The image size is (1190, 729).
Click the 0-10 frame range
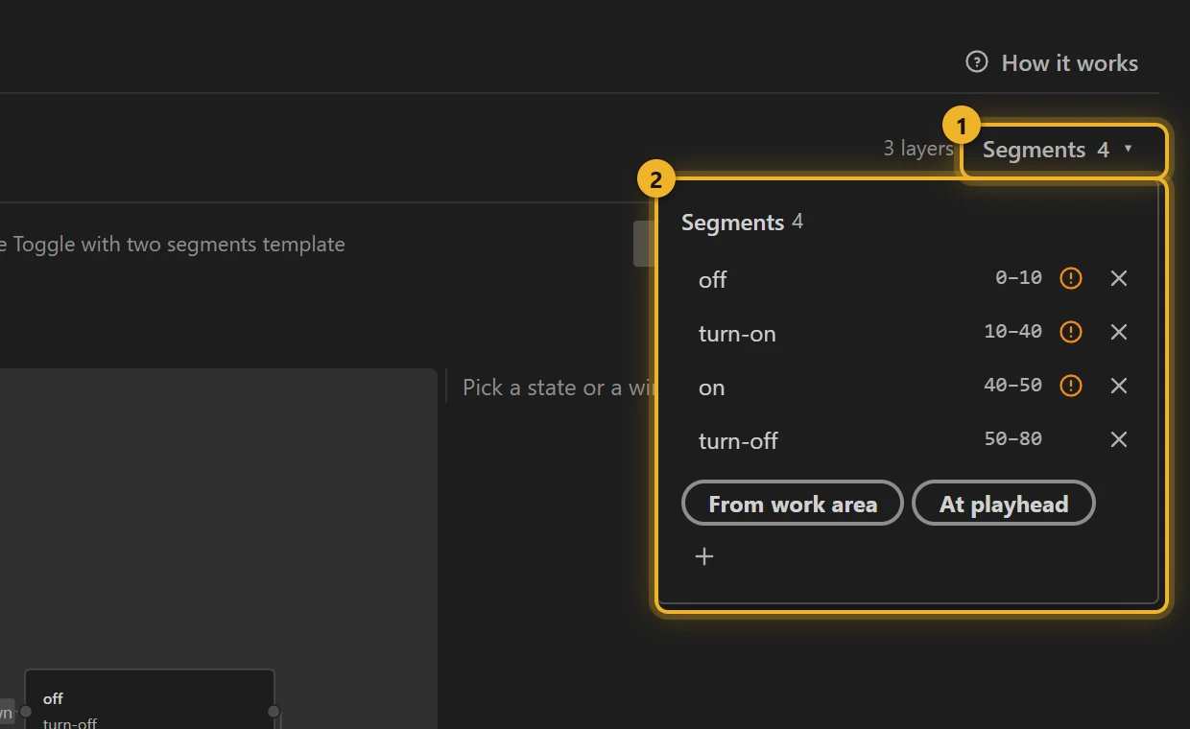tap(1018, 278)
